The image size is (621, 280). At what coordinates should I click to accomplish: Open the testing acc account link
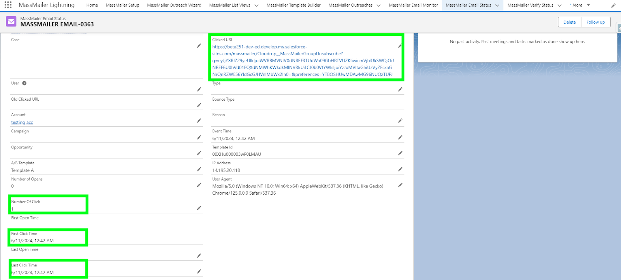[x=22, y=122]
